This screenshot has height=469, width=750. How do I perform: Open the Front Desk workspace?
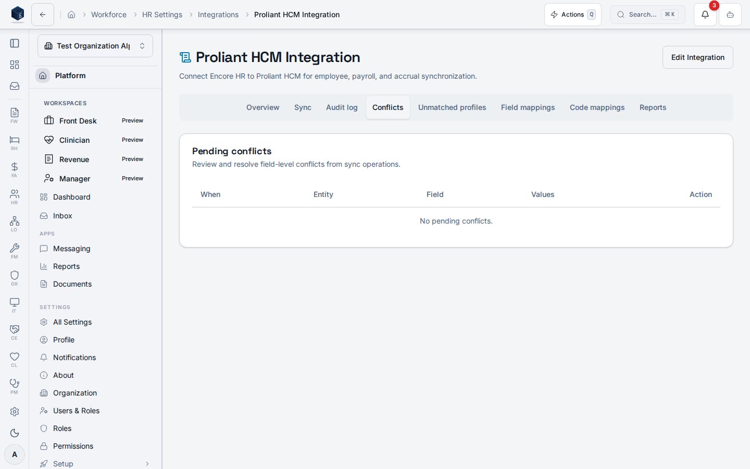coord(95,121)
